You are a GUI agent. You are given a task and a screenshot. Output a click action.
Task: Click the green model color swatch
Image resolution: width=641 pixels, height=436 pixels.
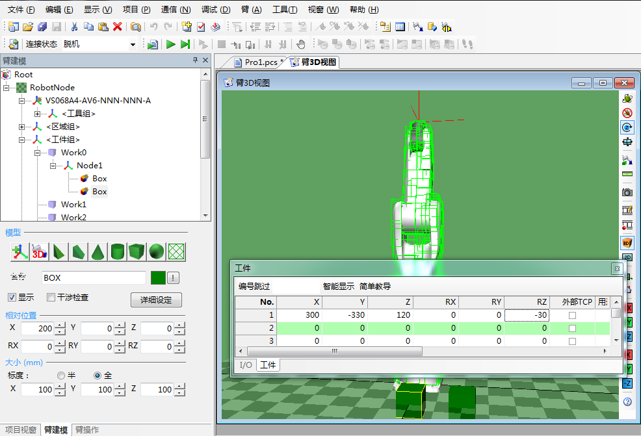coord(158,278)
